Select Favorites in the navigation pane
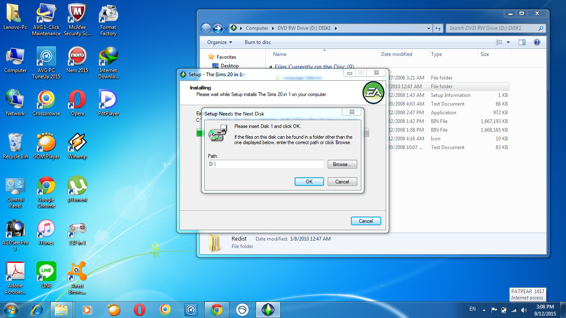The height and width of the screenshot is (318, 566). (226, 57)
